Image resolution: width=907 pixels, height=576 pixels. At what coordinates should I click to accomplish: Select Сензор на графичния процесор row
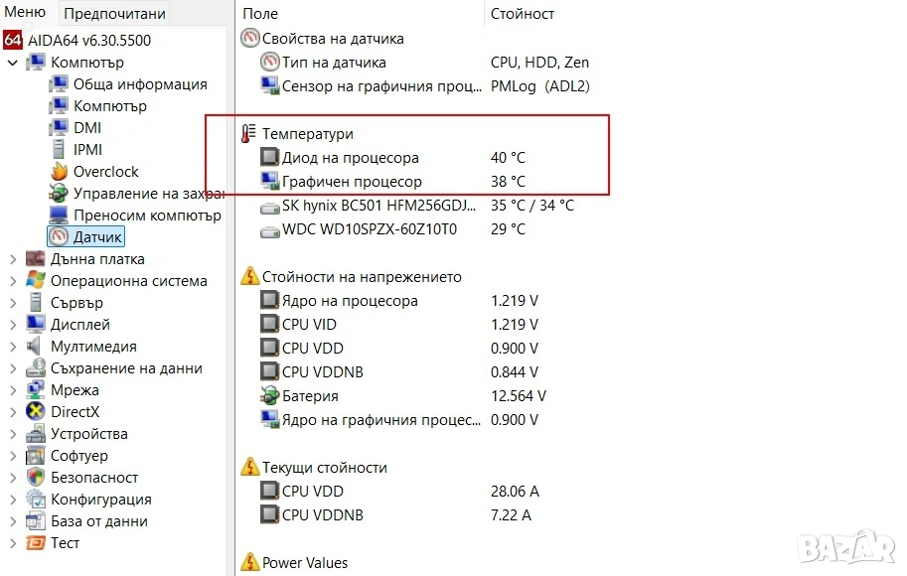coord(424,86)
